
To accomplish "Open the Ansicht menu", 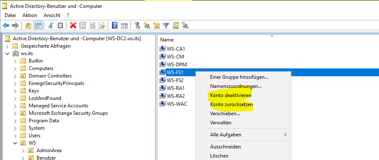I will click(x=52, y=15).
